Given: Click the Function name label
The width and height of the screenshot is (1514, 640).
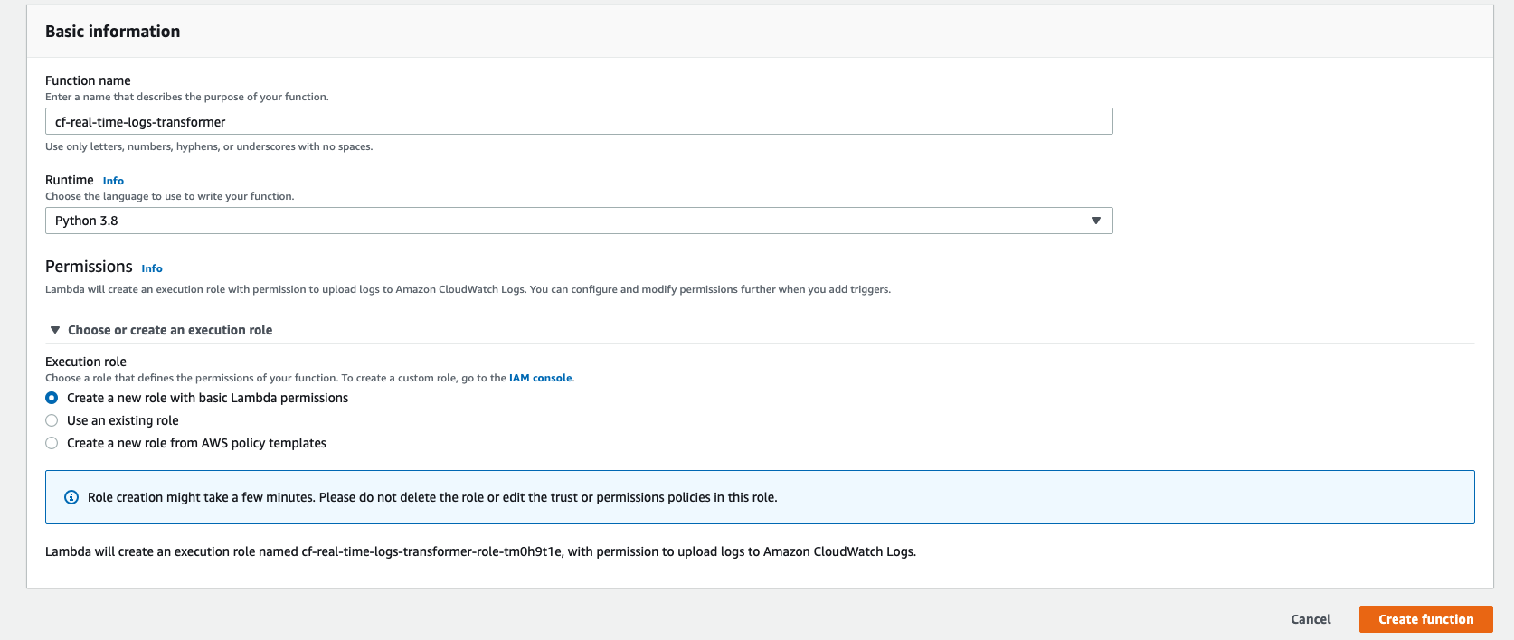Looking at the screenshot, I should tap(88, 80).
